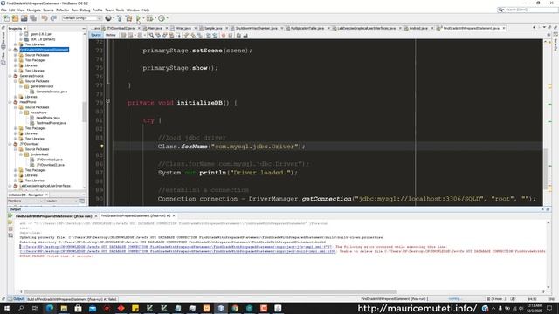The width and height of the screenshot is (559, 314).
Task: Open the Navigator empty filter dropdown
Action: 62,201
